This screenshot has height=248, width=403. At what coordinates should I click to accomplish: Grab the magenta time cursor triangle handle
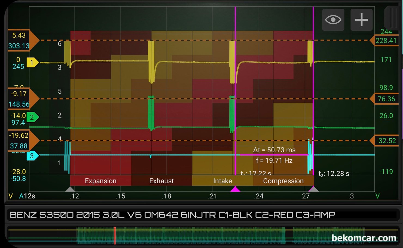click(235, 189)
